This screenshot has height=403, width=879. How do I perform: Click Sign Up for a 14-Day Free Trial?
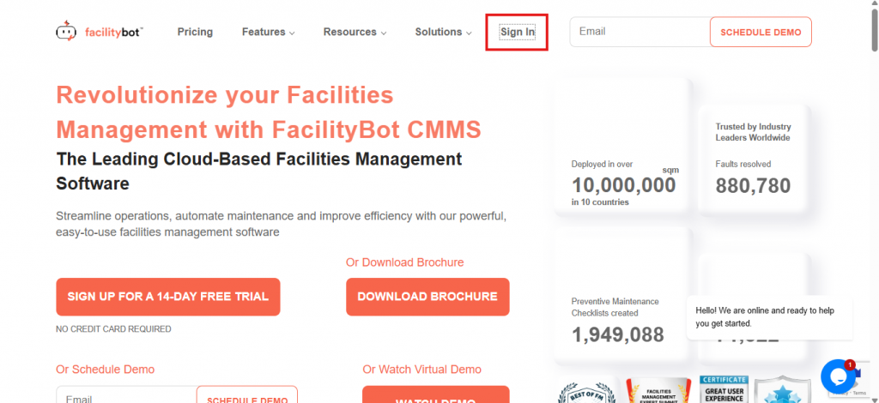coord(168,297)
